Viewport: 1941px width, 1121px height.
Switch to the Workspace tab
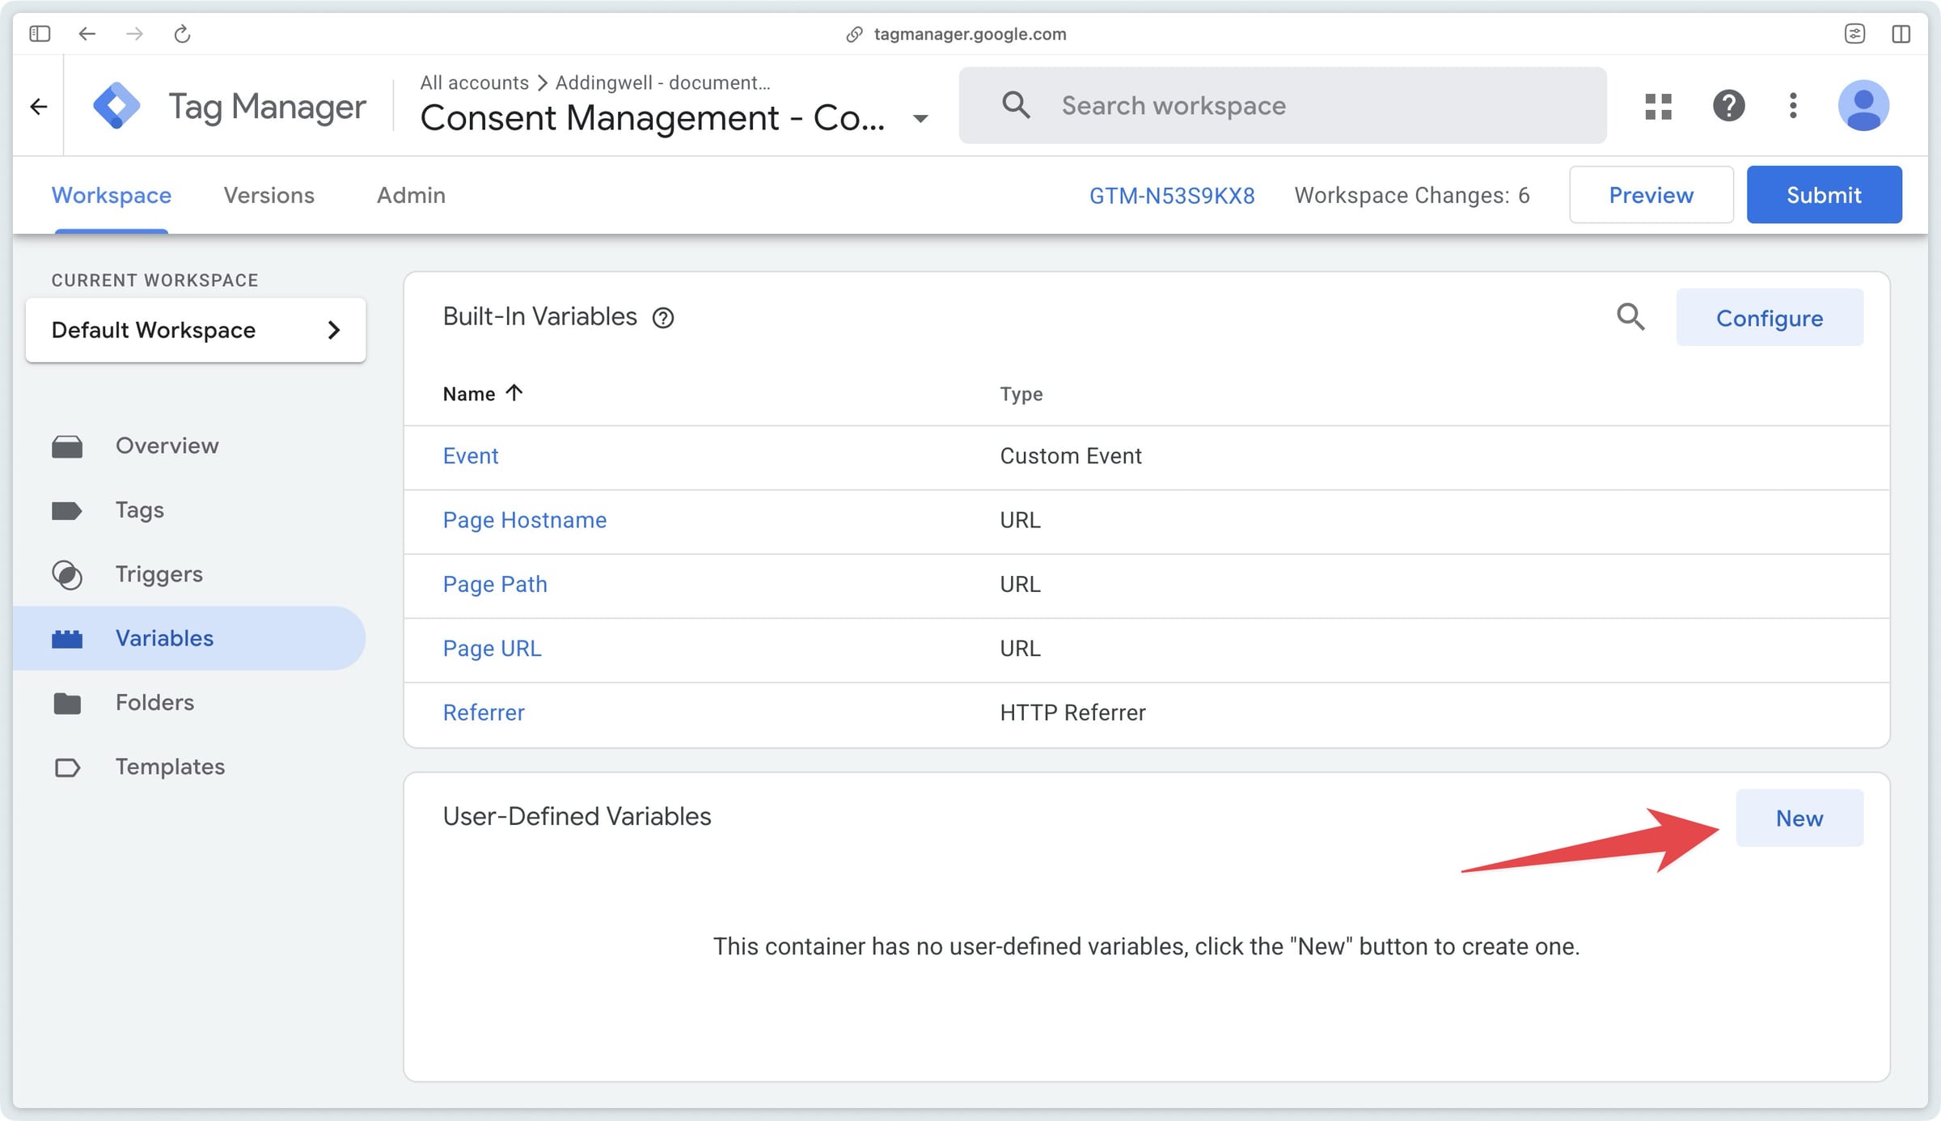[x=112, y=195]
